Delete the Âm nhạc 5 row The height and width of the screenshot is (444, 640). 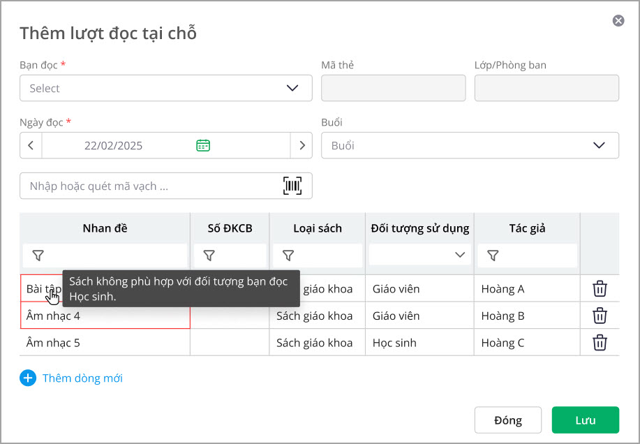(599, 343)
